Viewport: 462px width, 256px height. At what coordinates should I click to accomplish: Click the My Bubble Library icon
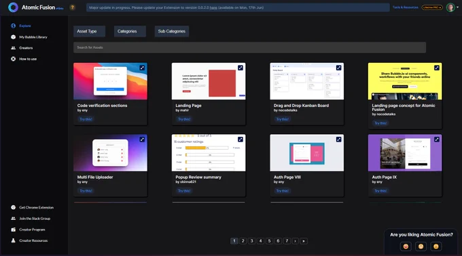[x=14, y=37]
